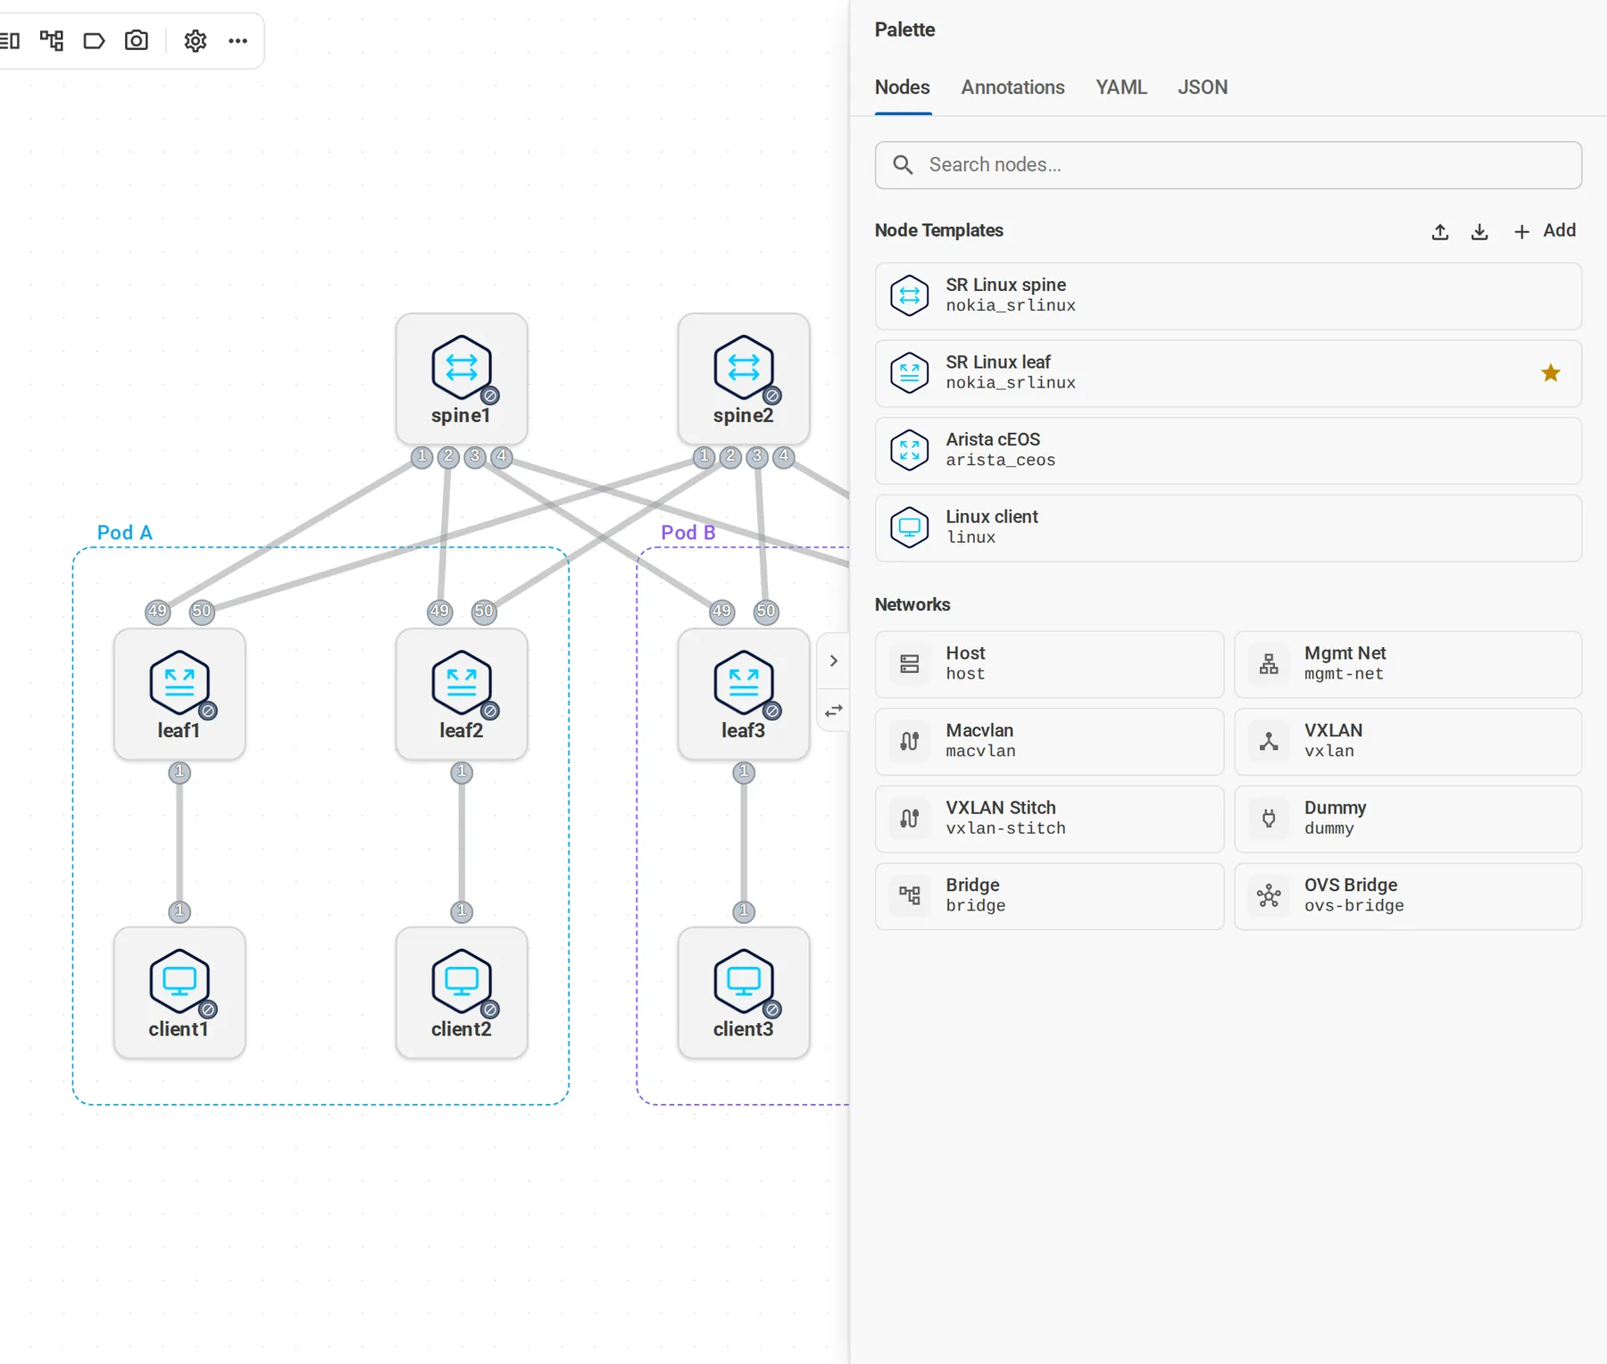Switch to the Annotations tab
This screenshot has width=1607, height=1364.
point(1012,87)
